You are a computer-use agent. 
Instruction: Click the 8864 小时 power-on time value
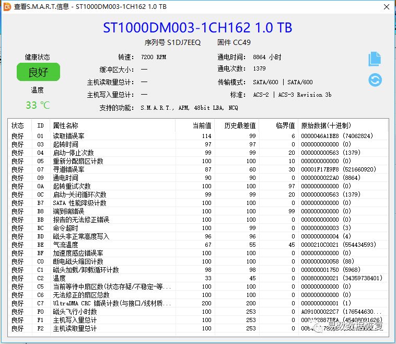(x=267, y=57)
